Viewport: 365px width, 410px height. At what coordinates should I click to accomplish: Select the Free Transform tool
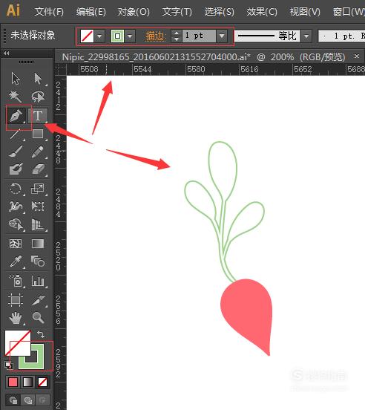38,206
